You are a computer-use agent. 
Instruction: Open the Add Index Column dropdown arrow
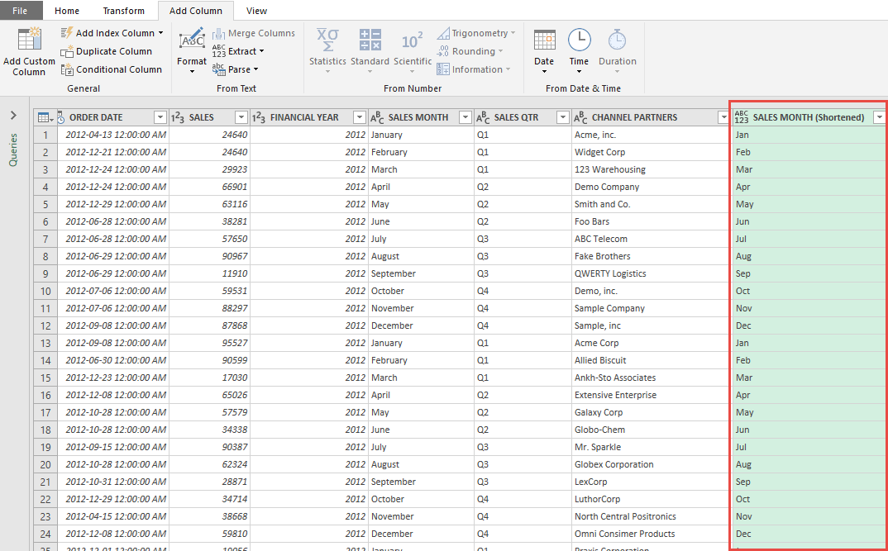161,33
